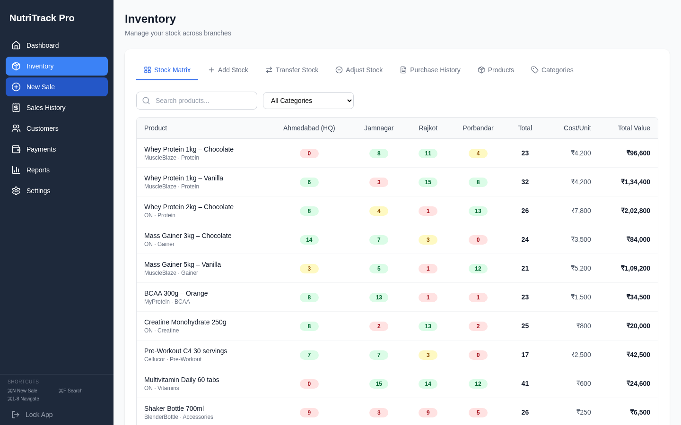The image size is (681, 425).
Task: Click Rajkot stock 13 for Creatine Monohydrate
Action: [x=428, y=326]
